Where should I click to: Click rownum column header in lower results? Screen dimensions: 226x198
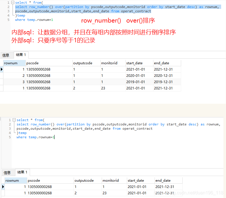16,181
